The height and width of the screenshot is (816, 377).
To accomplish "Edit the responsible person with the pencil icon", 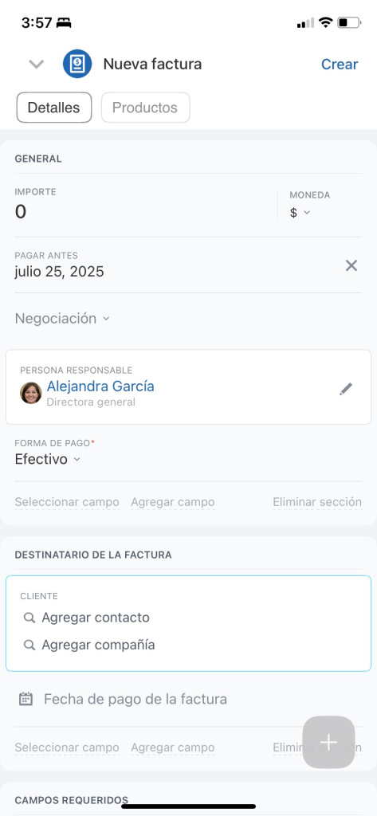I will pos(346,389).
